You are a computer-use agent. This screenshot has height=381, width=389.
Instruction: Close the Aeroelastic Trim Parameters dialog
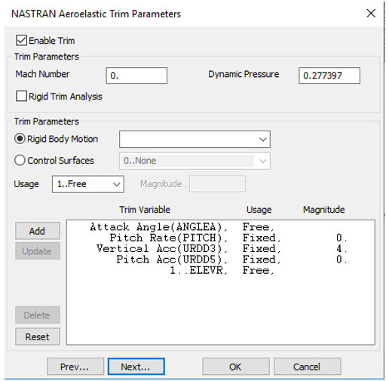(371, 14)
